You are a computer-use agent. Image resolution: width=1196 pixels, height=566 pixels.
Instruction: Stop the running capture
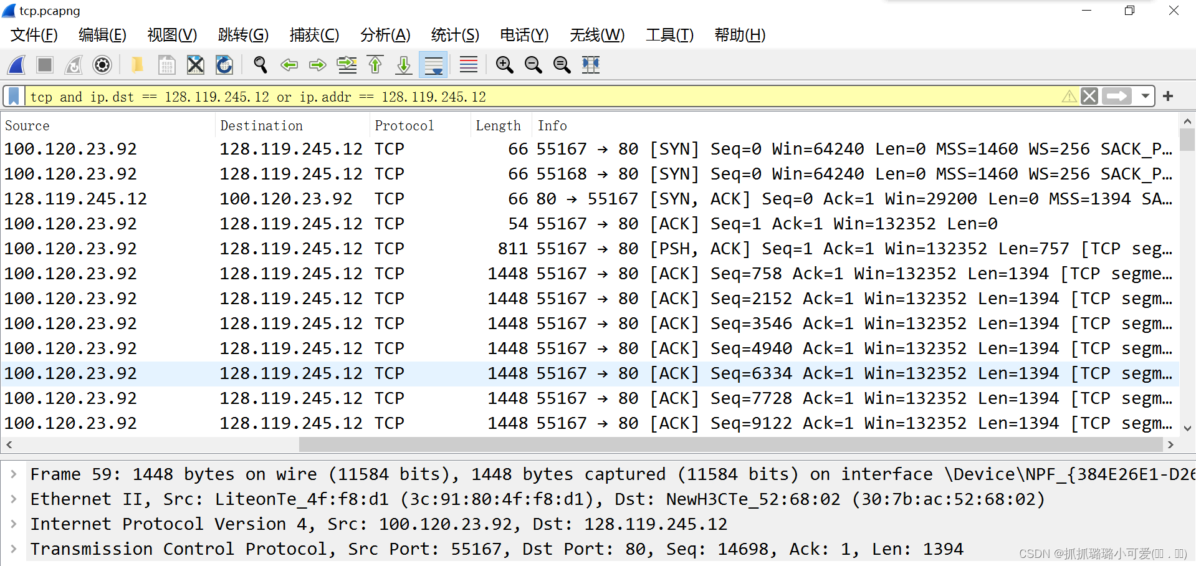tap(45, 65)
